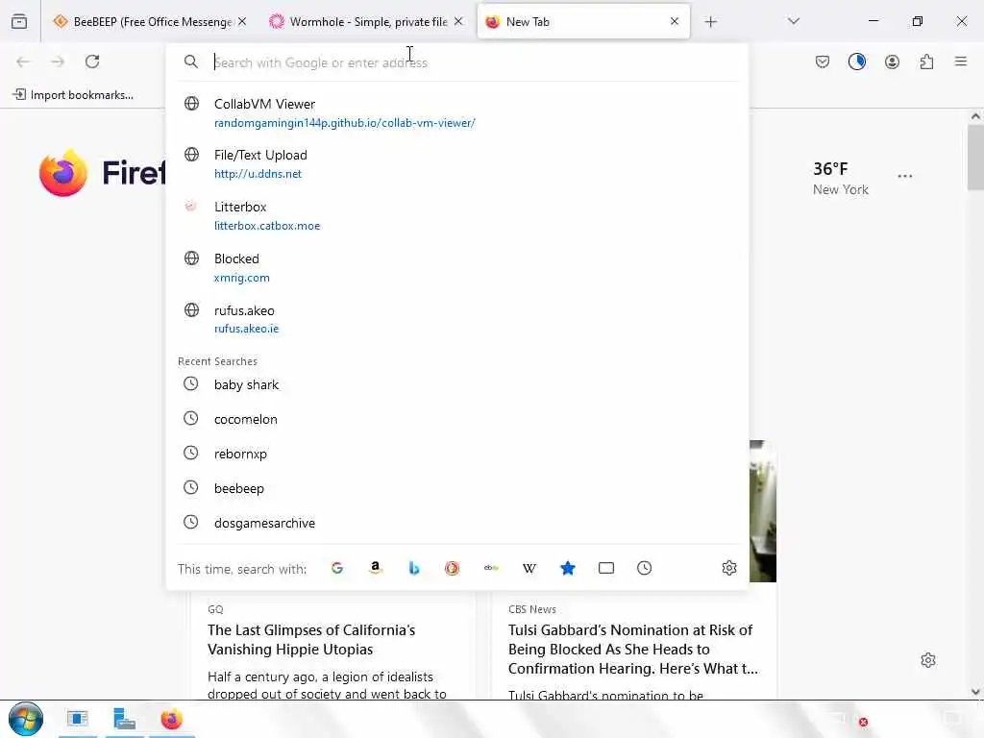The height and width of the screenshot is (738, 984).
Task: Open the first pinned taskbar window icon
Action: coord(78,719)
